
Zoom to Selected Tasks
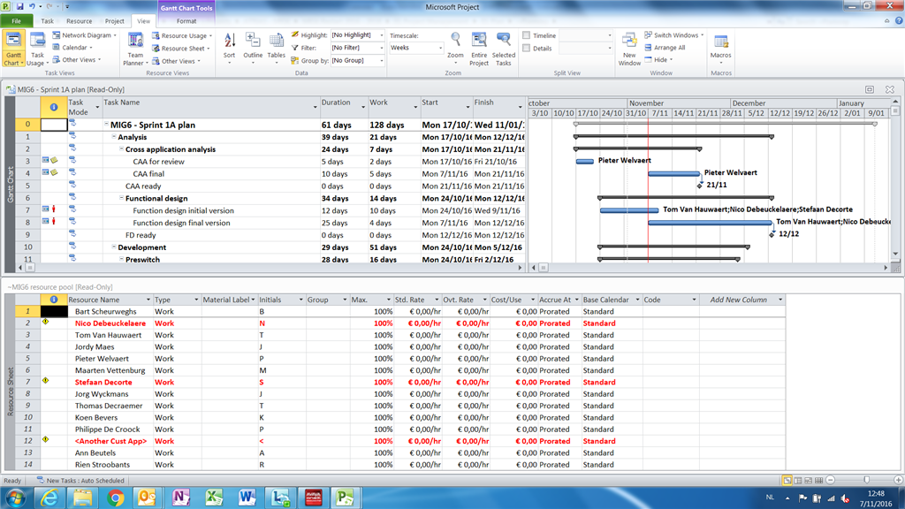[503, 49]
